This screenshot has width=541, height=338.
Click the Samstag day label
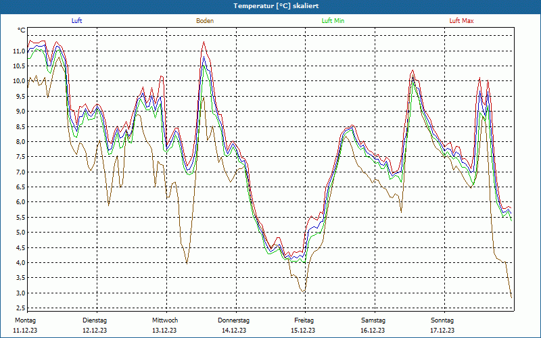point(373,320)
